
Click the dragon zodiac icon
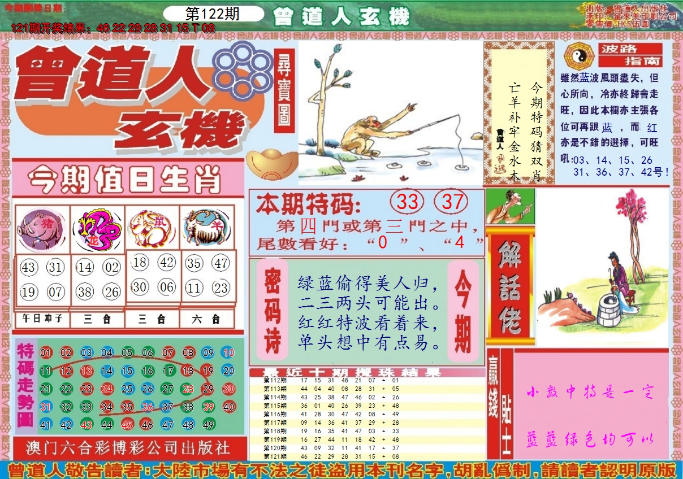[x=97, y=229]
